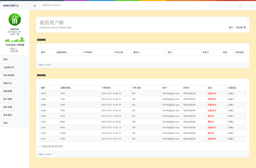The width and height of the screenshot is (256, 168).
Task: Click the small corner box on title panel
Action: pos(247,19)
